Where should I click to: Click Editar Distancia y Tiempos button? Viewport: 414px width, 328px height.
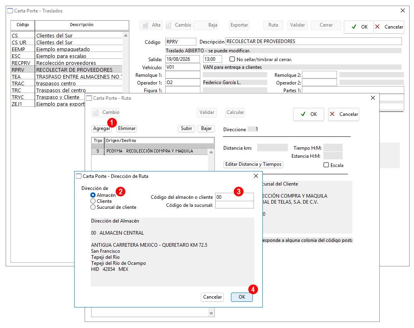click(253, 164)
